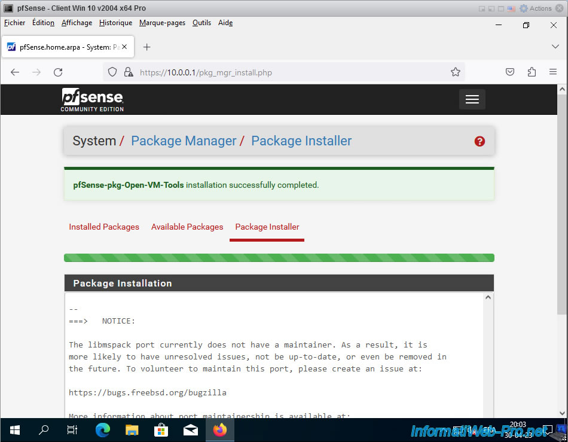Click the green installation progress bar
Screen dimensions: 568x442
pyautogui.click(x=279, y=258)
